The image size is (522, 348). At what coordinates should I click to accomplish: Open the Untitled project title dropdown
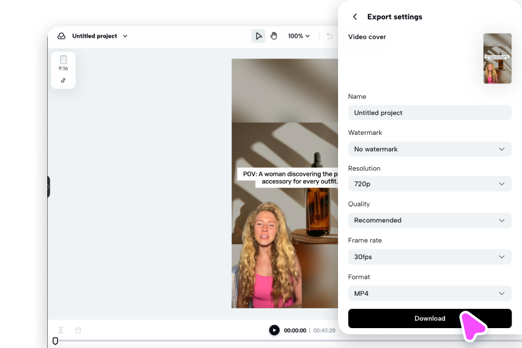[x=125, y=36]
